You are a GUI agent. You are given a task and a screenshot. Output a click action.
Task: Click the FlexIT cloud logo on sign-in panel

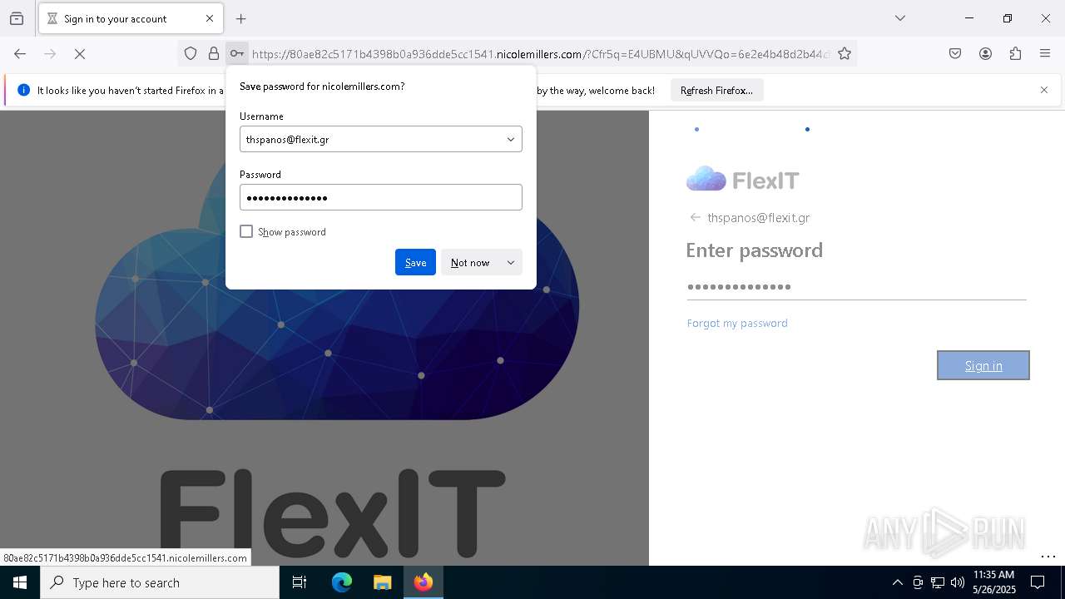[742, 180]
